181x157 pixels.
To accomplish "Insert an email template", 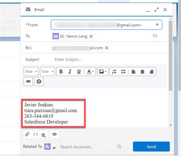I will point(43,135).
